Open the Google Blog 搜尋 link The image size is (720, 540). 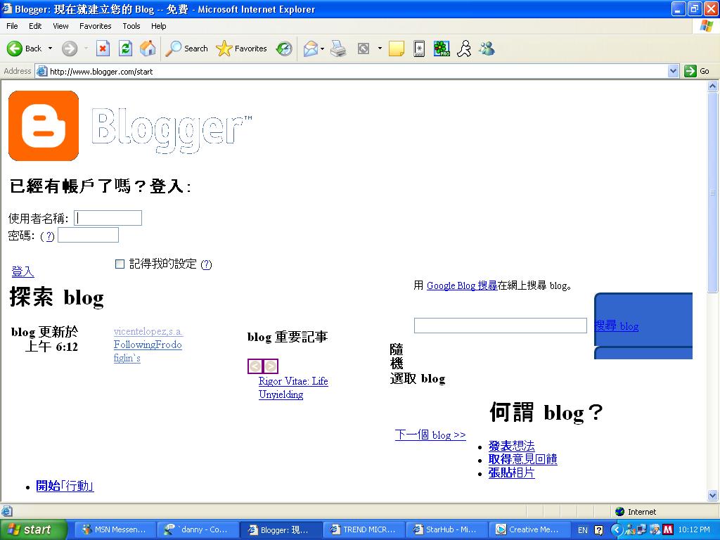tap(462, 285)
